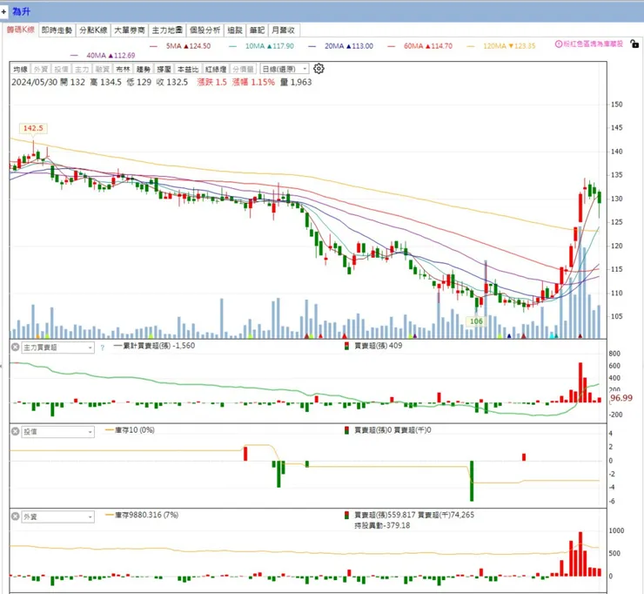Close the 主力買賣超 indicator panel

[x=15, y=348]
